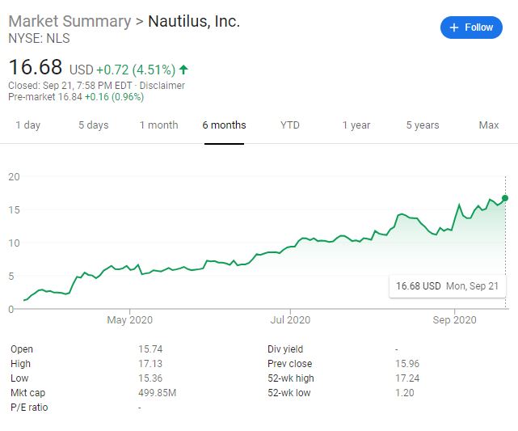Click the Nautilus, Inc. company title
Image resolution: width=518 pixels, height=431 pixels.
tap(194, 22)
